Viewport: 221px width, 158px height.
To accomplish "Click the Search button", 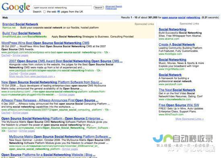I will [x=98, y=8].
